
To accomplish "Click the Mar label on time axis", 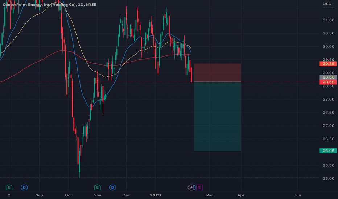I will (x=209, y=195).
